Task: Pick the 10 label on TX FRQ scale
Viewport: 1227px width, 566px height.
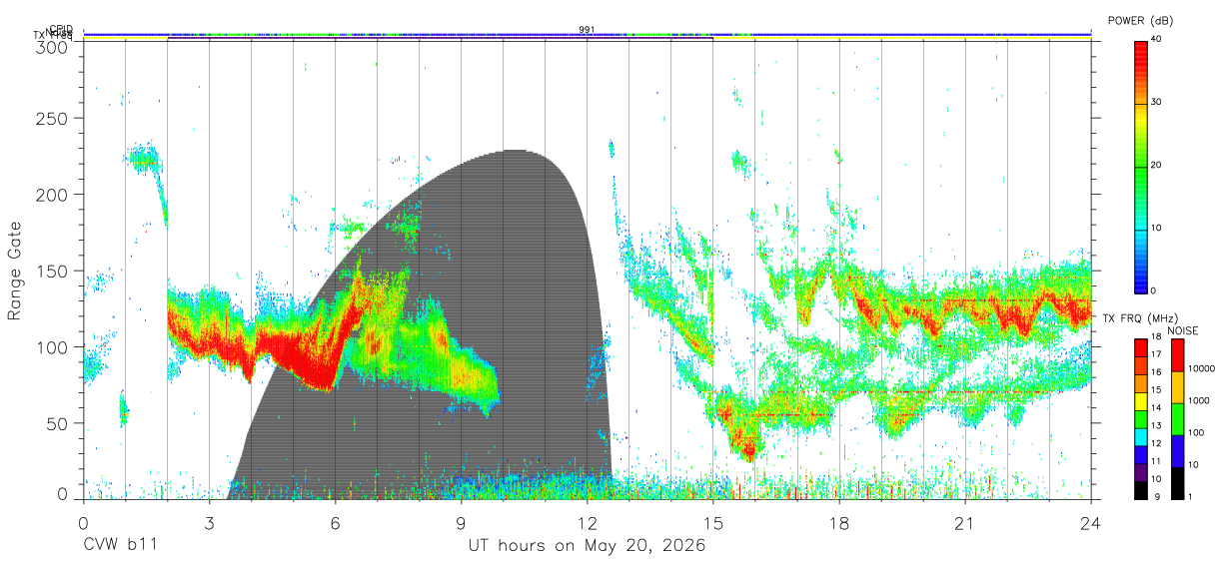Action: pos(1157,480)
